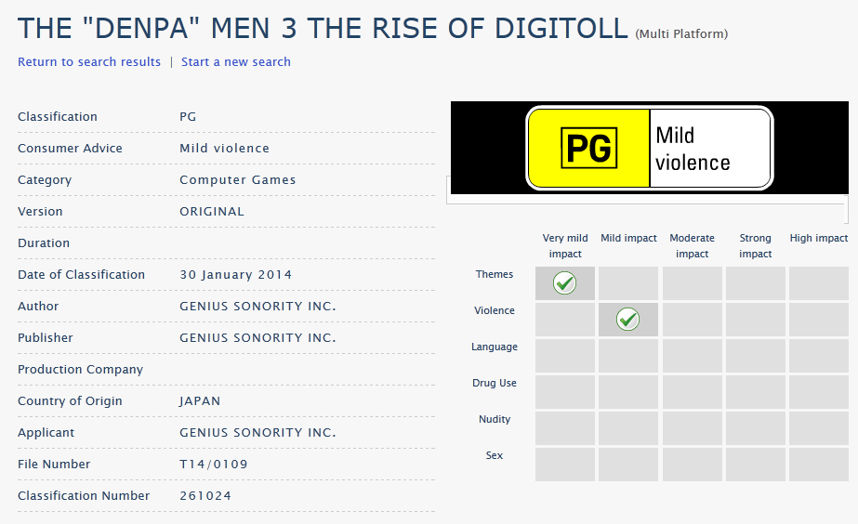Select the Sex strong impact cell
Image resolution: width=858 pixels, height=524 pixels.
click(755, 465)
